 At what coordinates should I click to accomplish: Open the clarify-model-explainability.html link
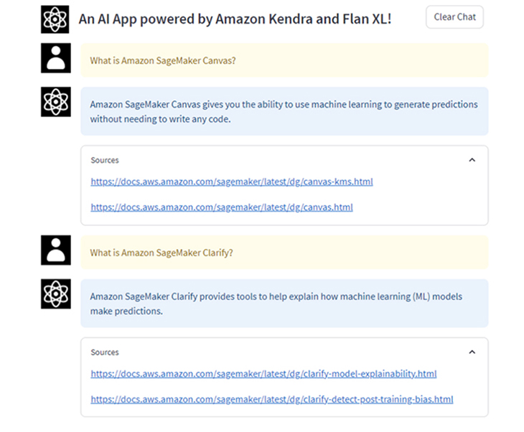(263, 374)
